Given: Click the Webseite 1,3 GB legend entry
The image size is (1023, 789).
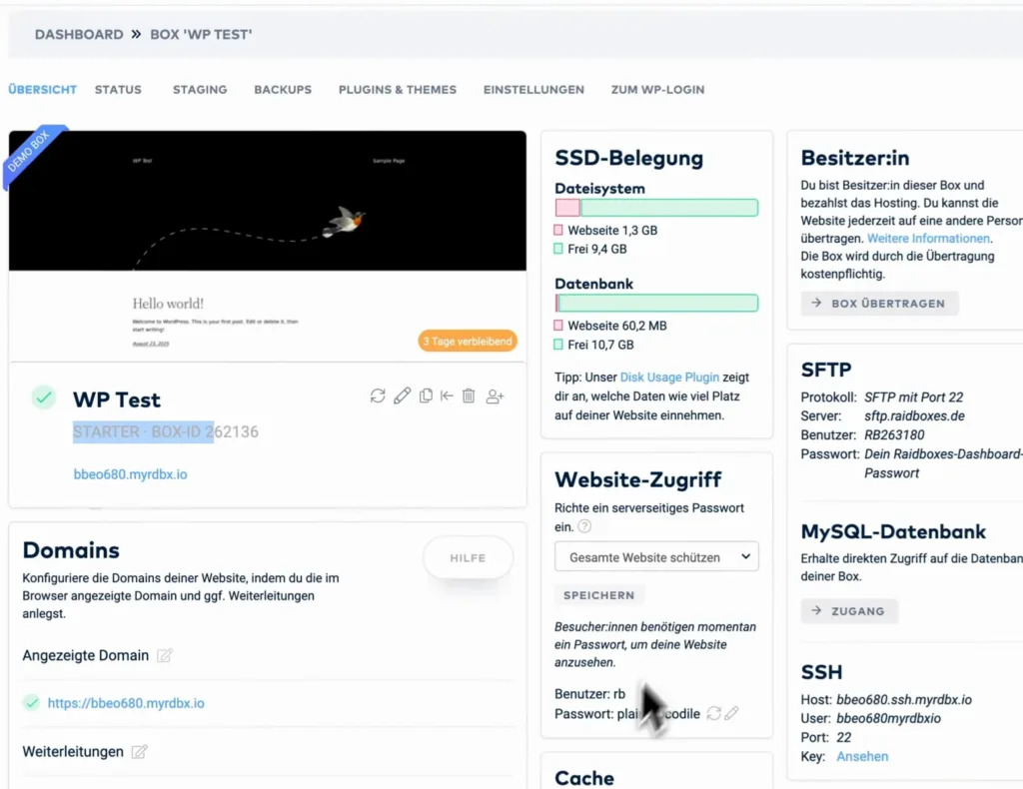Looking at the screenshot, I should coord(606,230).
